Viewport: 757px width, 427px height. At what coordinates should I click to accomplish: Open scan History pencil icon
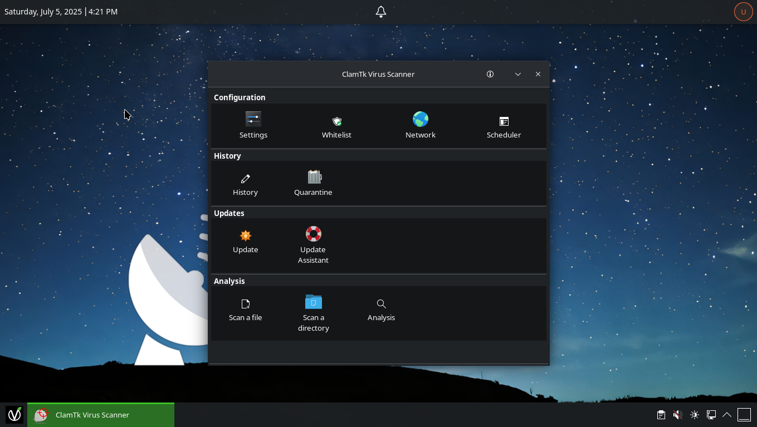tap(245, 179)
